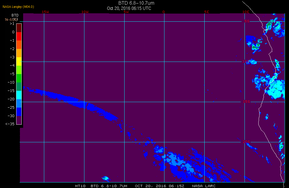Select the '15S' latitude label
The image size is (289, 188).
[247, 102]
